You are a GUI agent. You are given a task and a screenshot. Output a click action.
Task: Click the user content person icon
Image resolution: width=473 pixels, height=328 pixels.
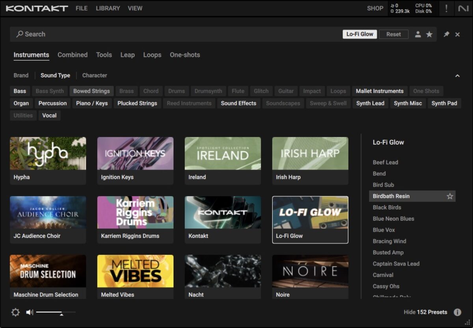coord(418,34)
